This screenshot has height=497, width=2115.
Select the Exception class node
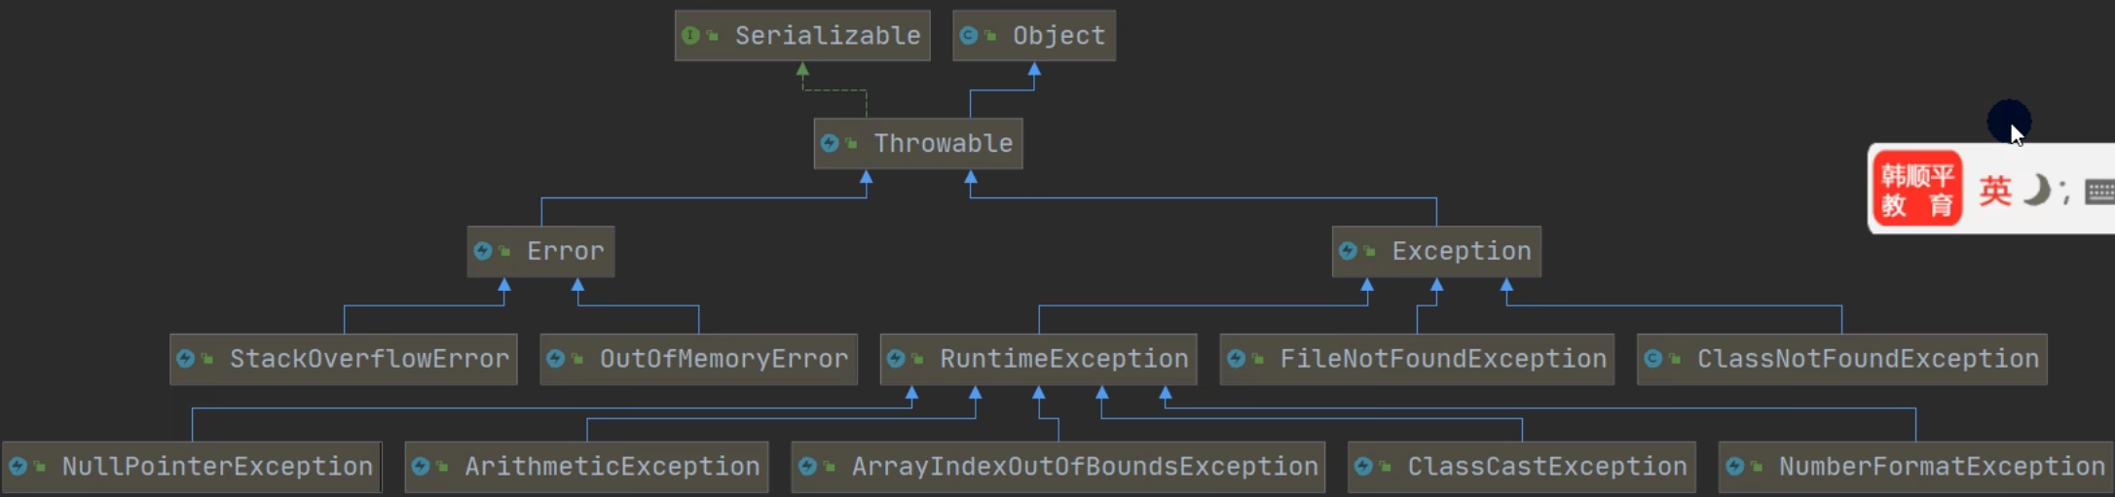coord(1436,252)
